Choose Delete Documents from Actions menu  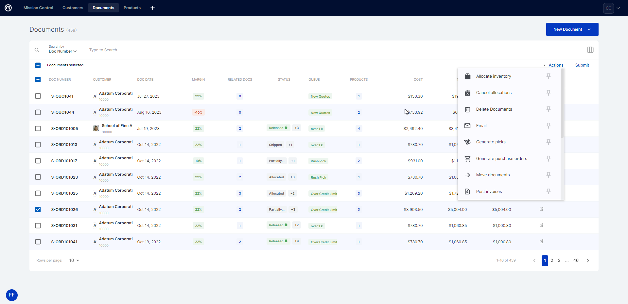pyautogui.click(x=494, y=109)
